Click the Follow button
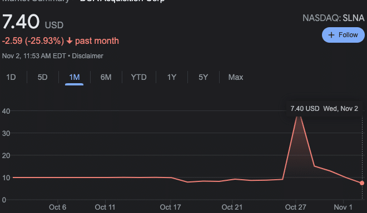 tap(343, 35)
